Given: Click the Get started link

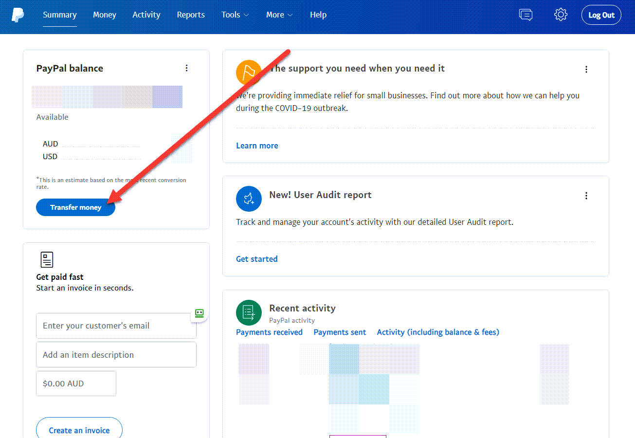Looking at the screenshot, I should [257, 259].
